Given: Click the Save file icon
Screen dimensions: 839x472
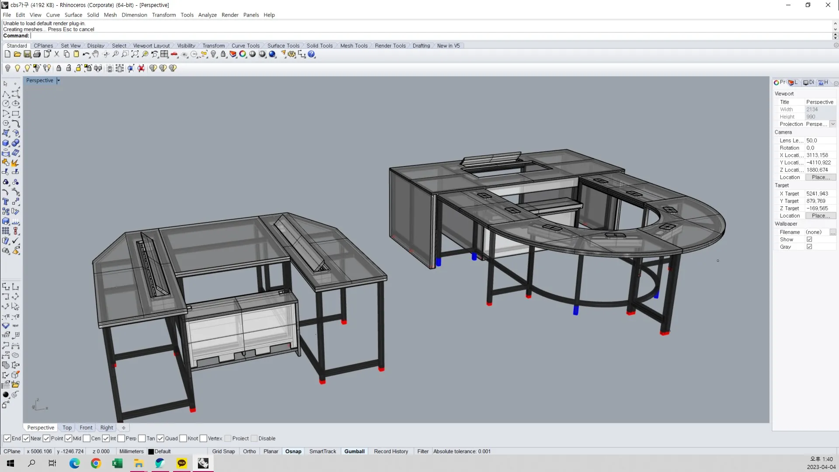Looking at the screenshot, I should tap(27, 54).
